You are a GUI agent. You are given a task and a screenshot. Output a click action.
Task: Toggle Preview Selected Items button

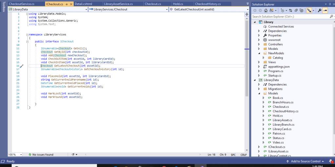[x=325, y=10]
